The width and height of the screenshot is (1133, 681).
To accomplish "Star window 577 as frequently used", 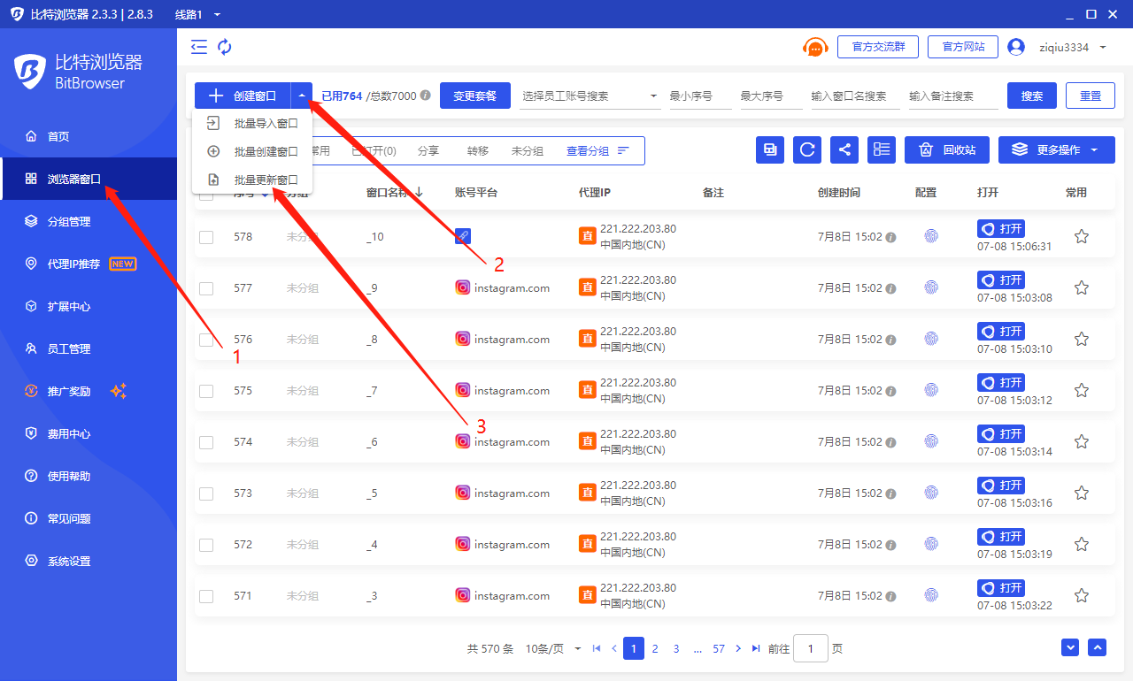I will [1081, 287].
